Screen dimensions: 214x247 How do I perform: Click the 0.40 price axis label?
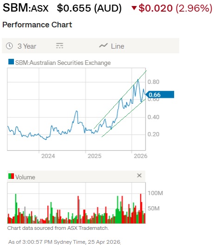tap(153, 117)
